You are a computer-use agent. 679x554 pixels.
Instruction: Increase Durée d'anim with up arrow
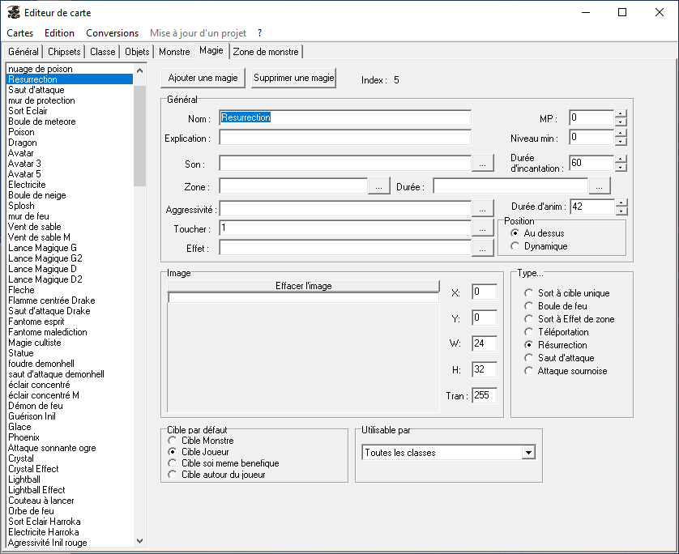(621, 203)
